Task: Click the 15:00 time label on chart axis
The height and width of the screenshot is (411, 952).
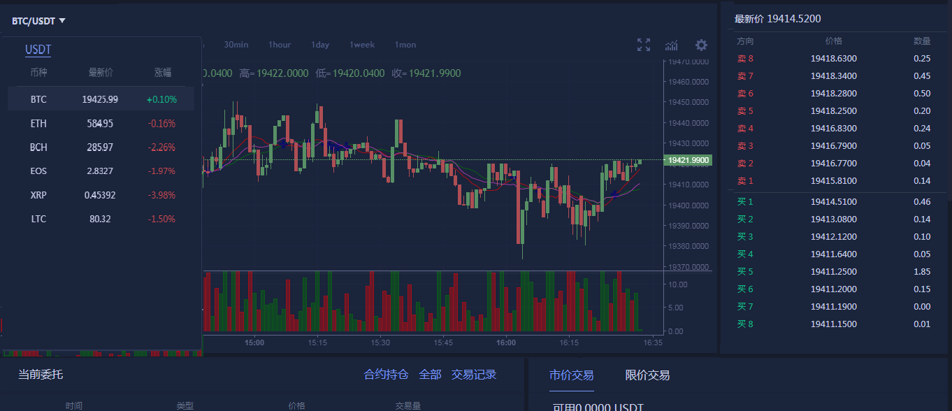Action: pos(254,343)
